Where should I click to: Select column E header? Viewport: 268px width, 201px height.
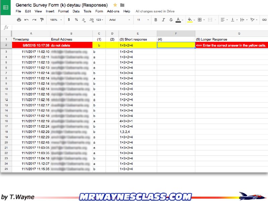[x=138, y=33]
